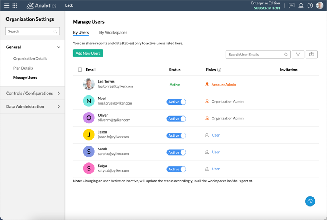Check the select all users checkbox
The width and height of the screenshot is (327, 220).
coord(80,70)
